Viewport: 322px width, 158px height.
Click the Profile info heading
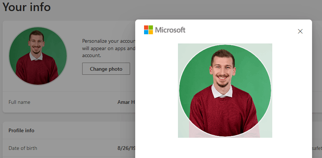point(21,130)
